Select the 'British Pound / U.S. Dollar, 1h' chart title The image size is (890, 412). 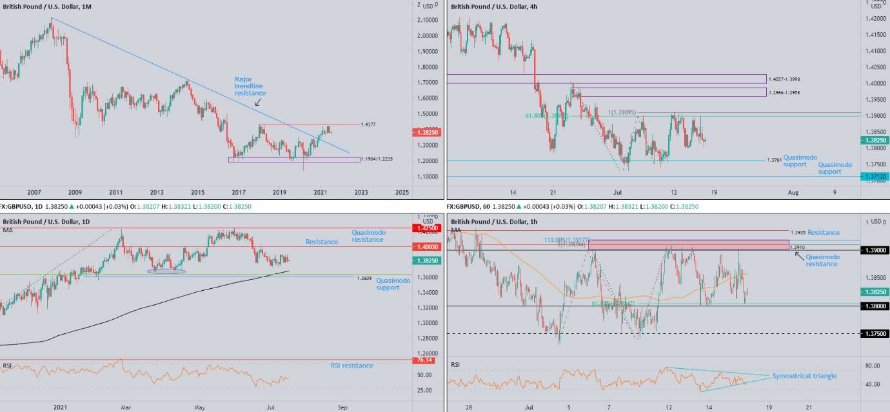tap(494, 222)
